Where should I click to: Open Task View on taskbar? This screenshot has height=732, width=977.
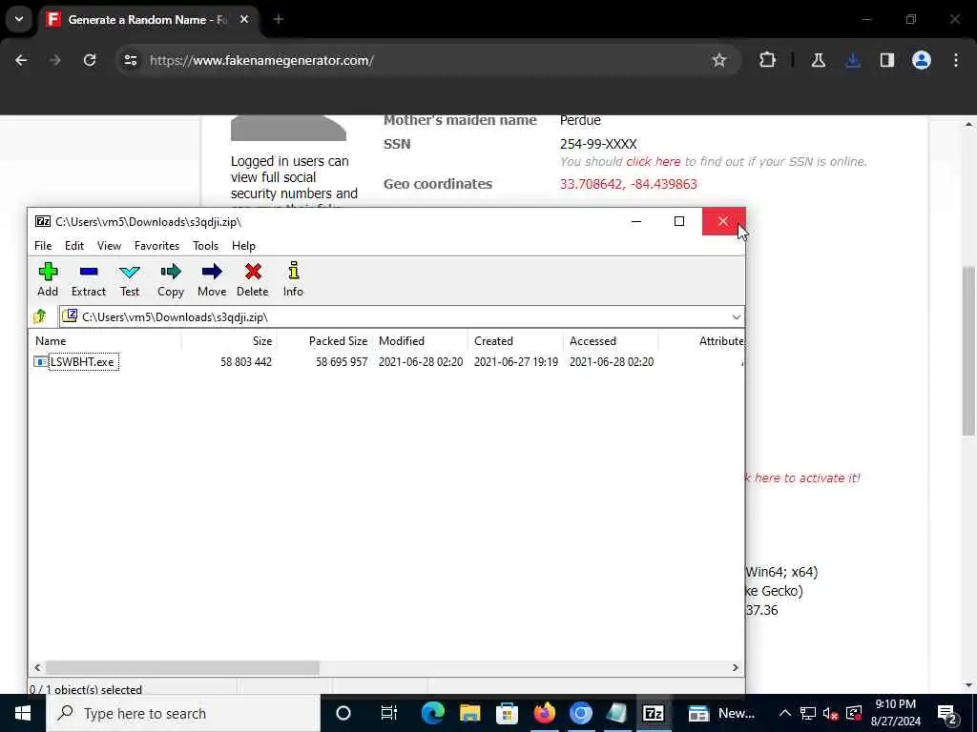[389, 713]
